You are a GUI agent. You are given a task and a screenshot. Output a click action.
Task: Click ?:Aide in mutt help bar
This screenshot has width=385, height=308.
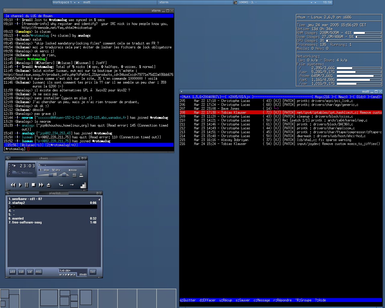320,300
